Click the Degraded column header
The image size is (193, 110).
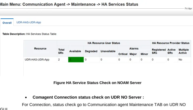click(91, 51)
